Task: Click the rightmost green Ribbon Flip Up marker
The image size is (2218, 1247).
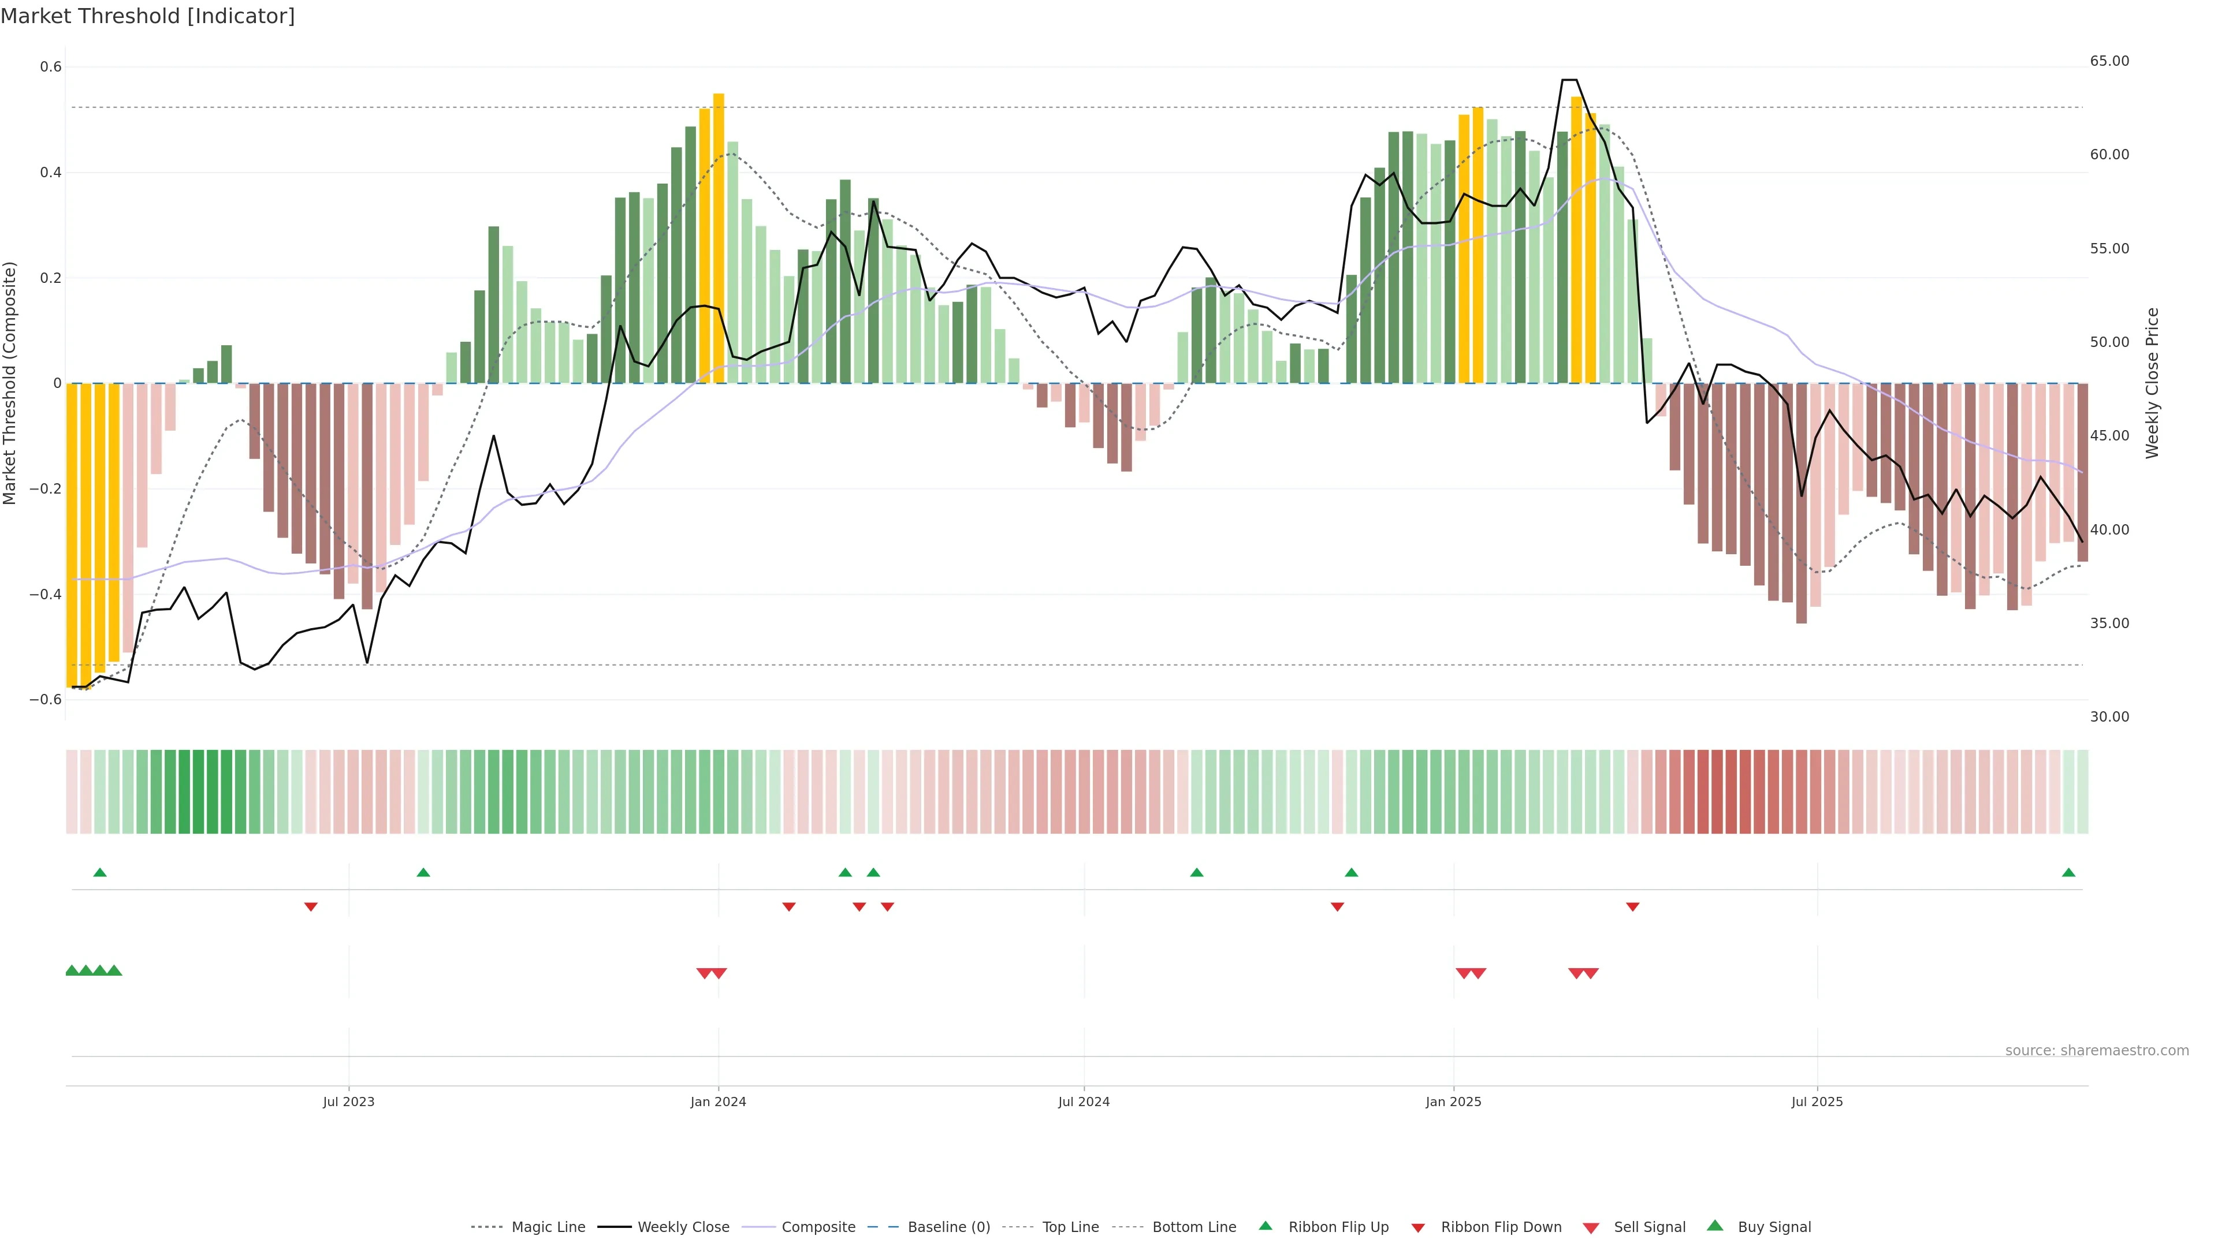Action: [x=2068, y=873]
